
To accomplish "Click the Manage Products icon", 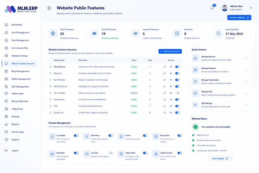I will click(195, 70).
